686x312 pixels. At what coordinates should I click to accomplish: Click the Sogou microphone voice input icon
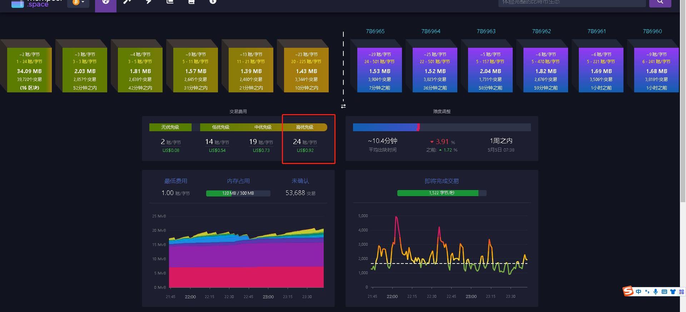point(656,292)
